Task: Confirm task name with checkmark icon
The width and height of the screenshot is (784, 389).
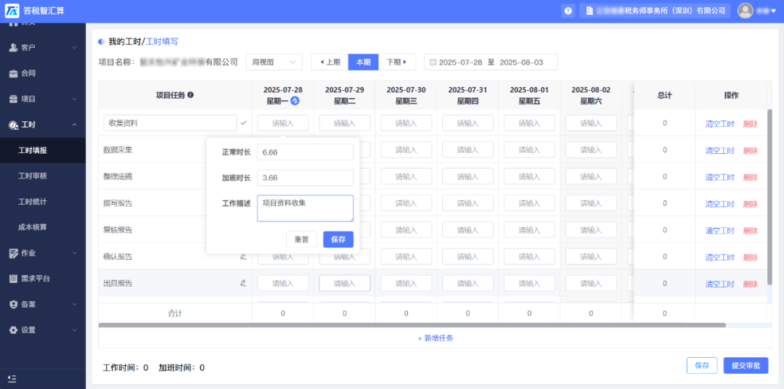Action: pyautogui.click(x=243, y=123)
